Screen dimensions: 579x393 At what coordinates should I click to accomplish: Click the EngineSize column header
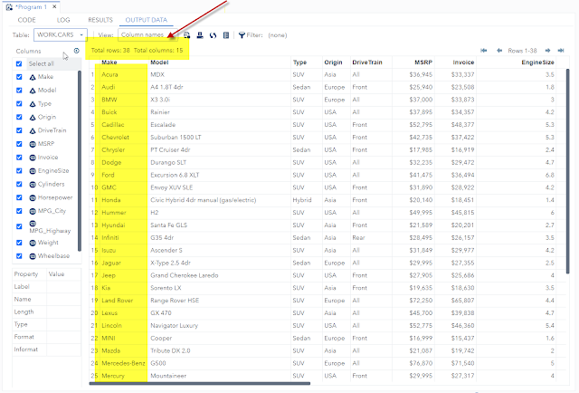(x=537, y=62)
